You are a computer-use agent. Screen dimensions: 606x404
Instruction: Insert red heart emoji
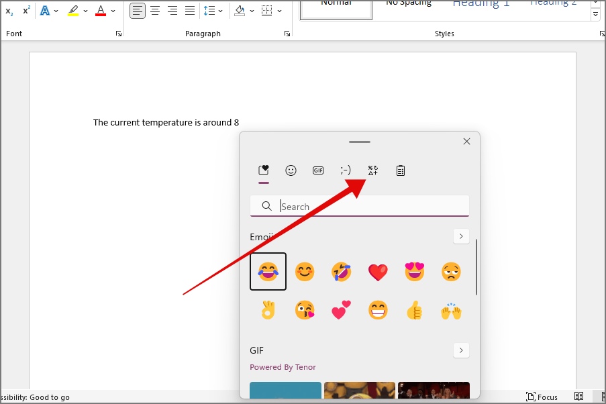[x=378, y=271]
